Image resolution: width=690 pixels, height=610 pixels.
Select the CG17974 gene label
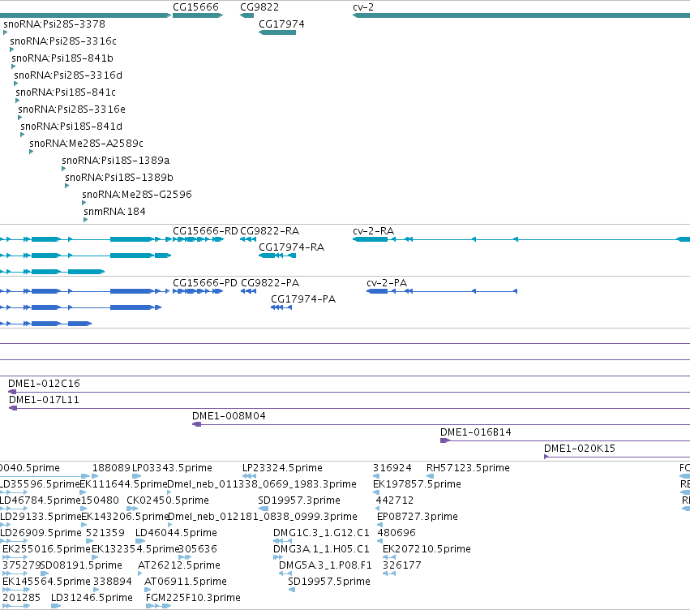coord(281,24)
